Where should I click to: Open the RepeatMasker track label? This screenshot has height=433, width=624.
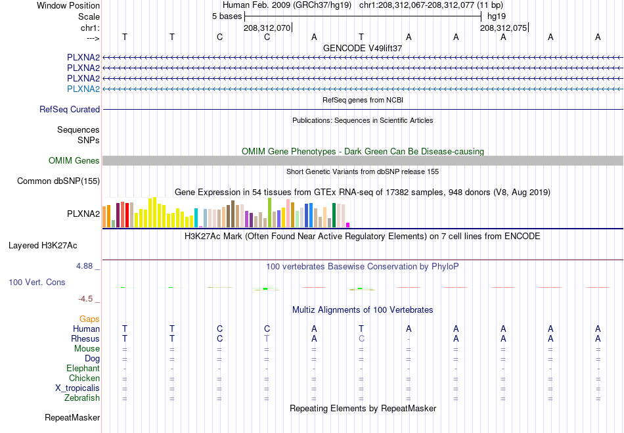click(72, 417)
